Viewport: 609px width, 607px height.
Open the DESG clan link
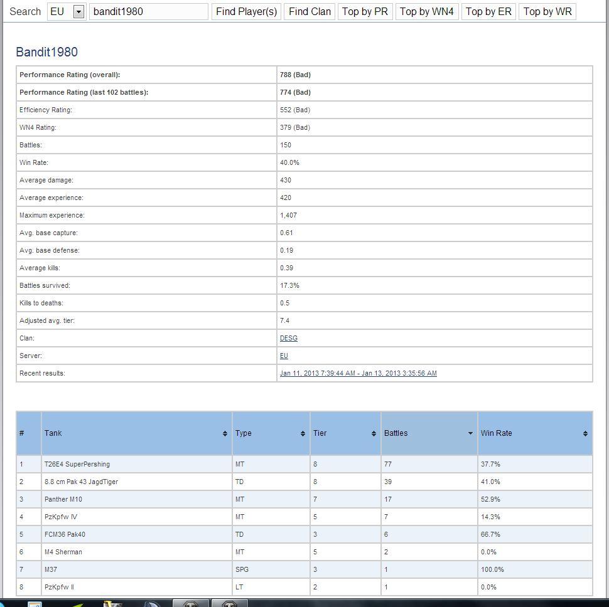click(x=289, y=338)
